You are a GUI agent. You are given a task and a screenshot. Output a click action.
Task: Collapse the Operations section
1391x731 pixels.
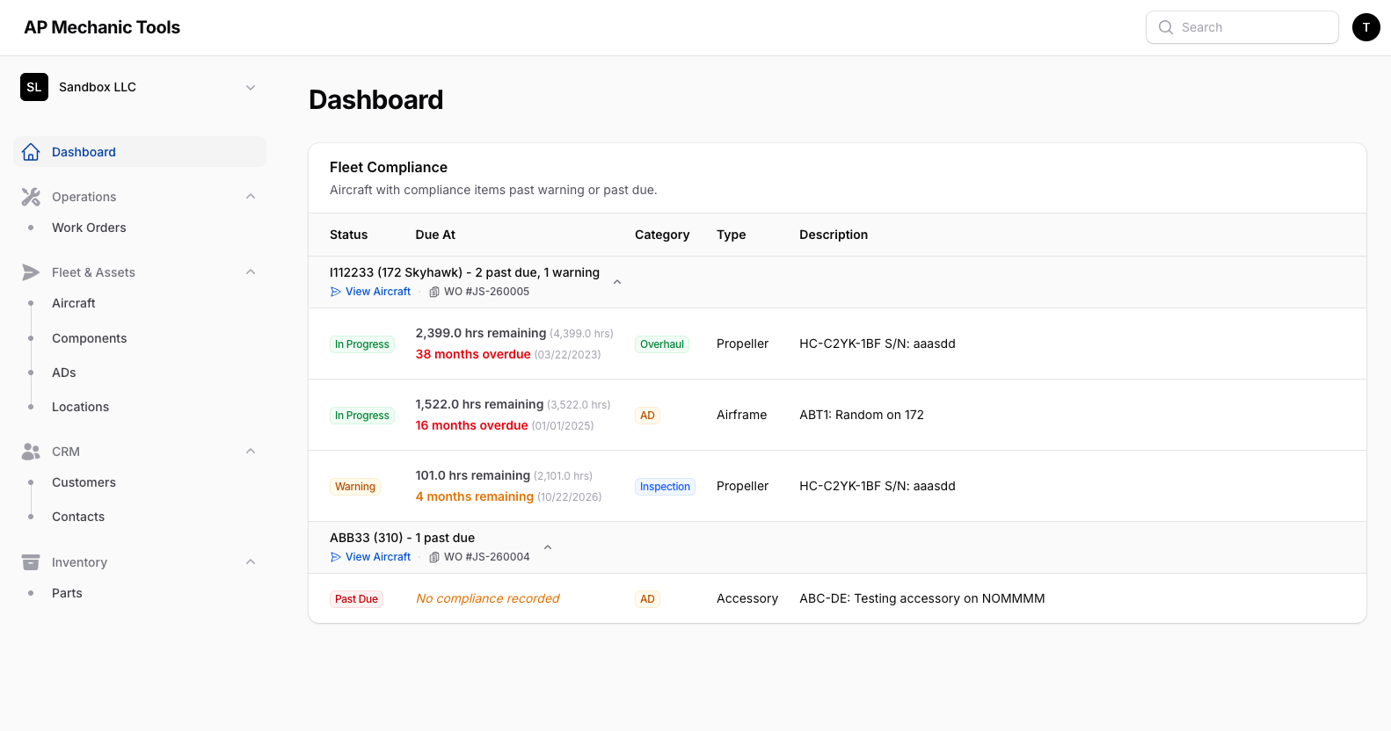coord(251,197)
